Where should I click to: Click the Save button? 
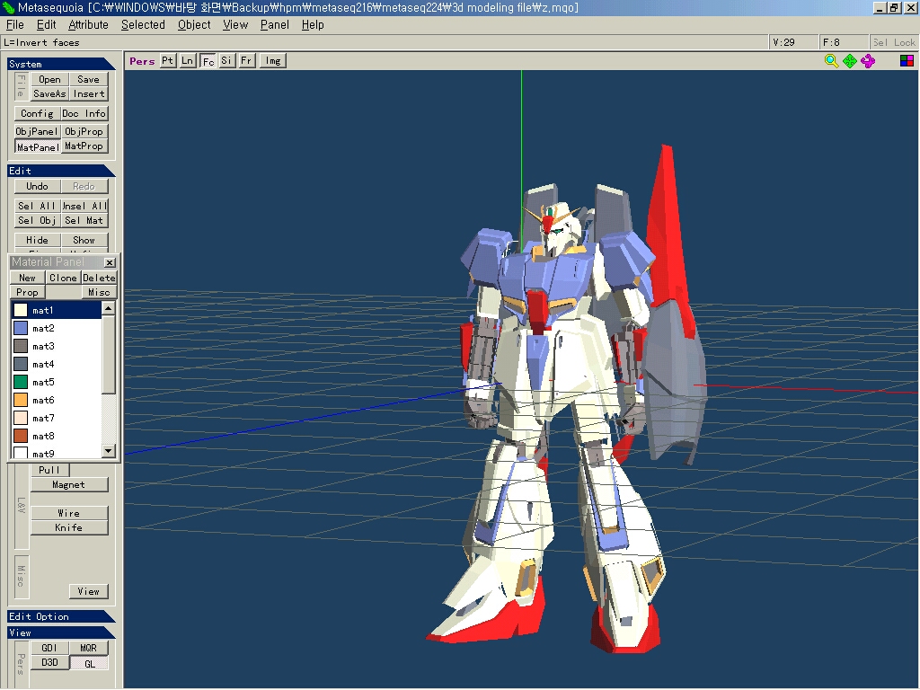pos(89,79)
